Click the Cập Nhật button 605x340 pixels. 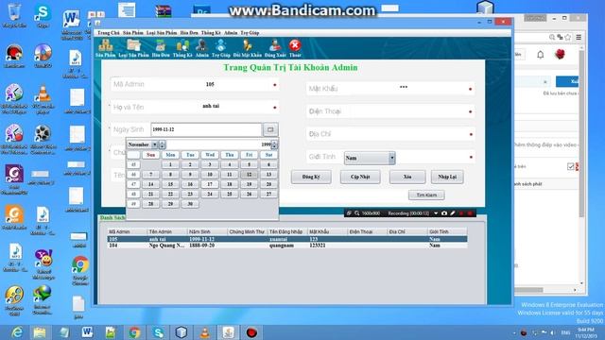(360, 177)
